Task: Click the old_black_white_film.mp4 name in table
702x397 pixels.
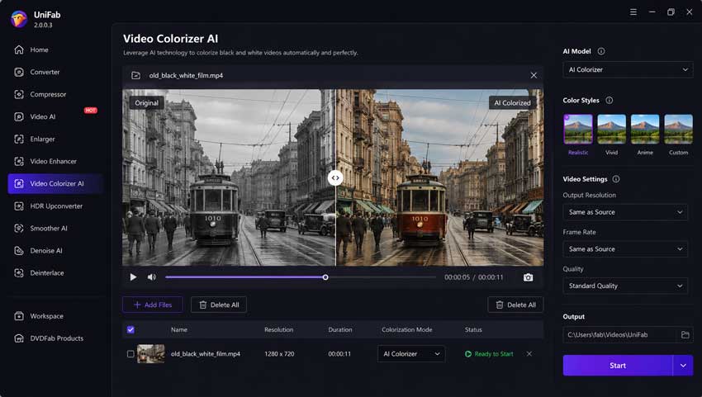Action: pos(206,354)
